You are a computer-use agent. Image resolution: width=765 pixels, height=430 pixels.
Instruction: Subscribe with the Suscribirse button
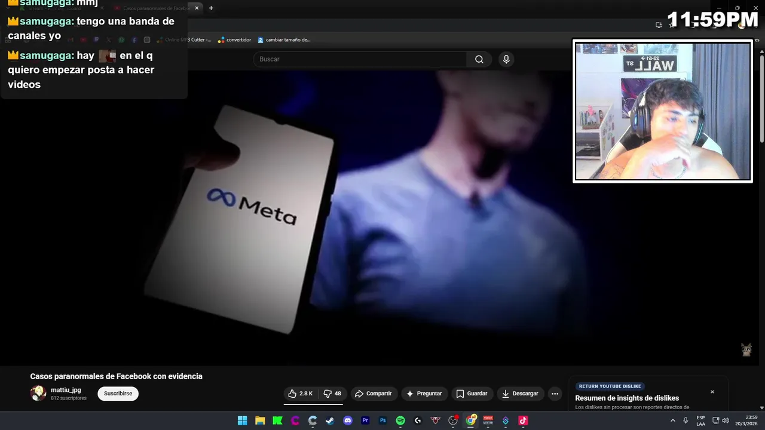(118, 394)
